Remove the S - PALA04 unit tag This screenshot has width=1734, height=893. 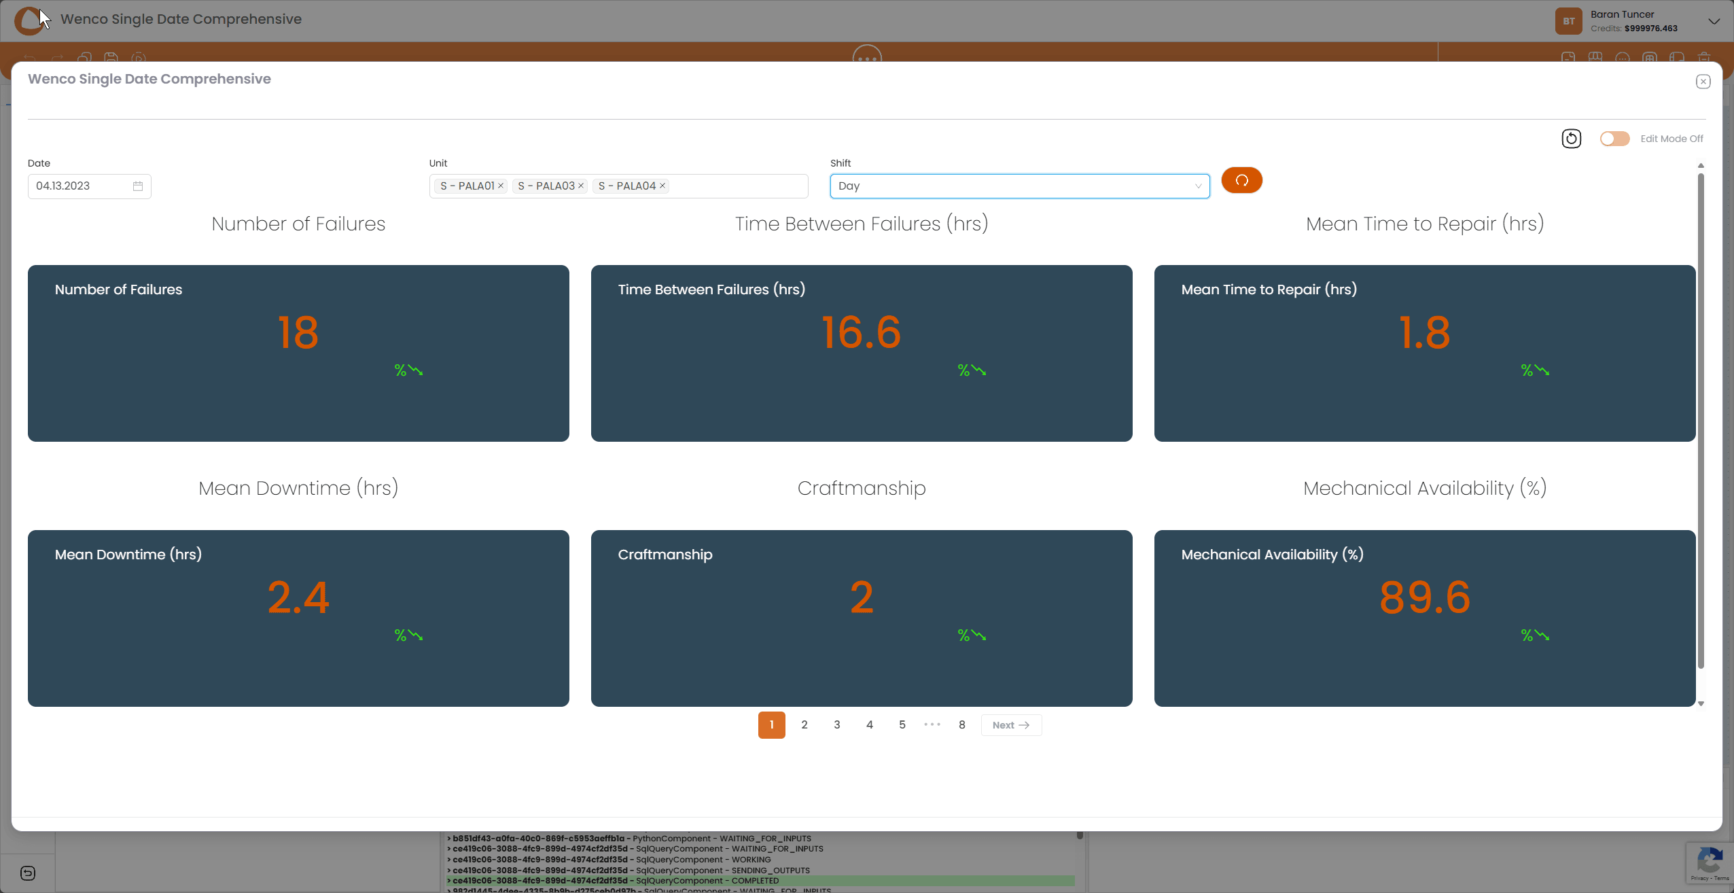pyautogui.click(x=662, y=186)
